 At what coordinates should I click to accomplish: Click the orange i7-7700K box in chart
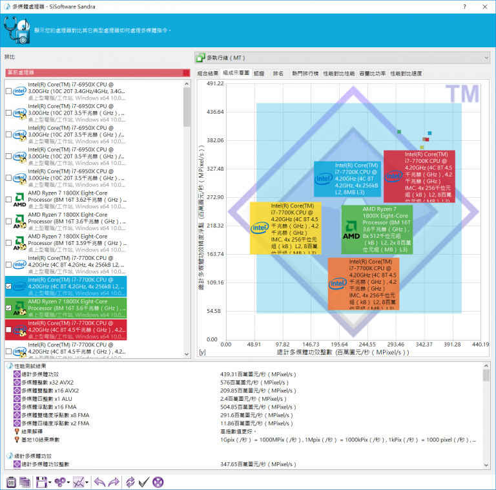tap(364, 284)
